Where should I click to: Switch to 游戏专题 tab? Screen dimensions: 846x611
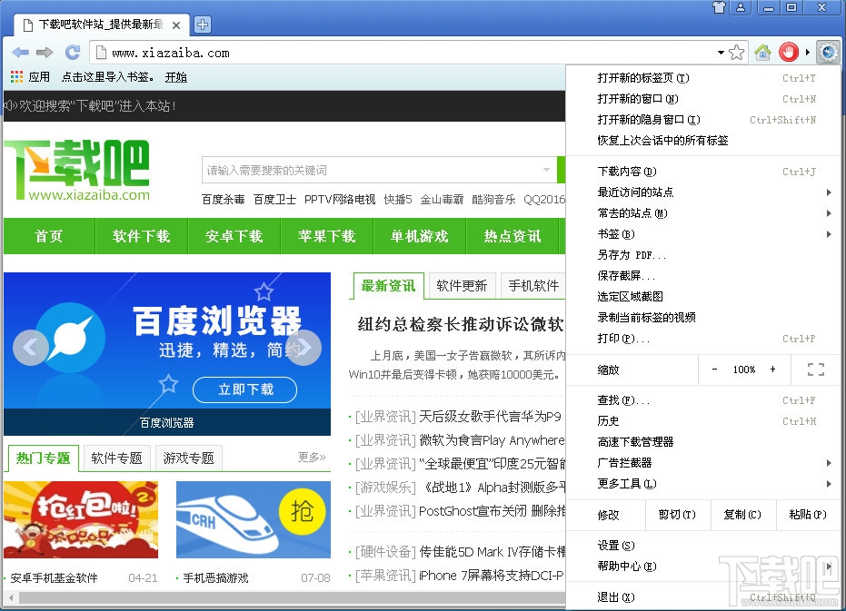[189, 458]
